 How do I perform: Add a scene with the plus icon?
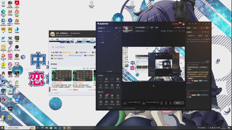click(x=119, y=31)
